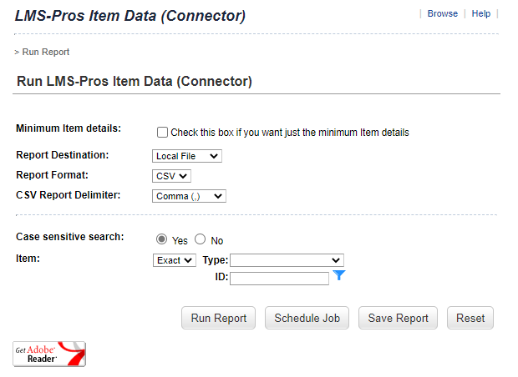Image resolution: width=518 pixels, height=377 pixels.
Task: Open the Help link
Action: pyautogui.click(x=481, y=14)
